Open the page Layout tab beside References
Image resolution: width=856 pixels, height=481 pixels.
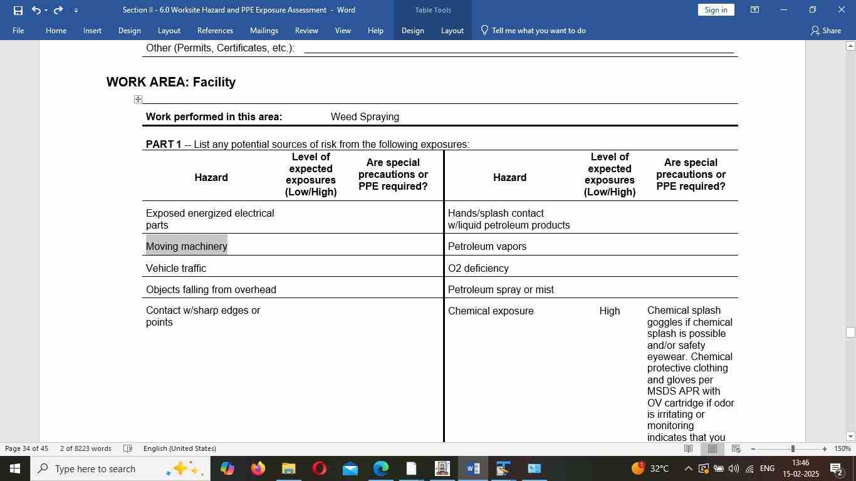[x=169, y=31]
